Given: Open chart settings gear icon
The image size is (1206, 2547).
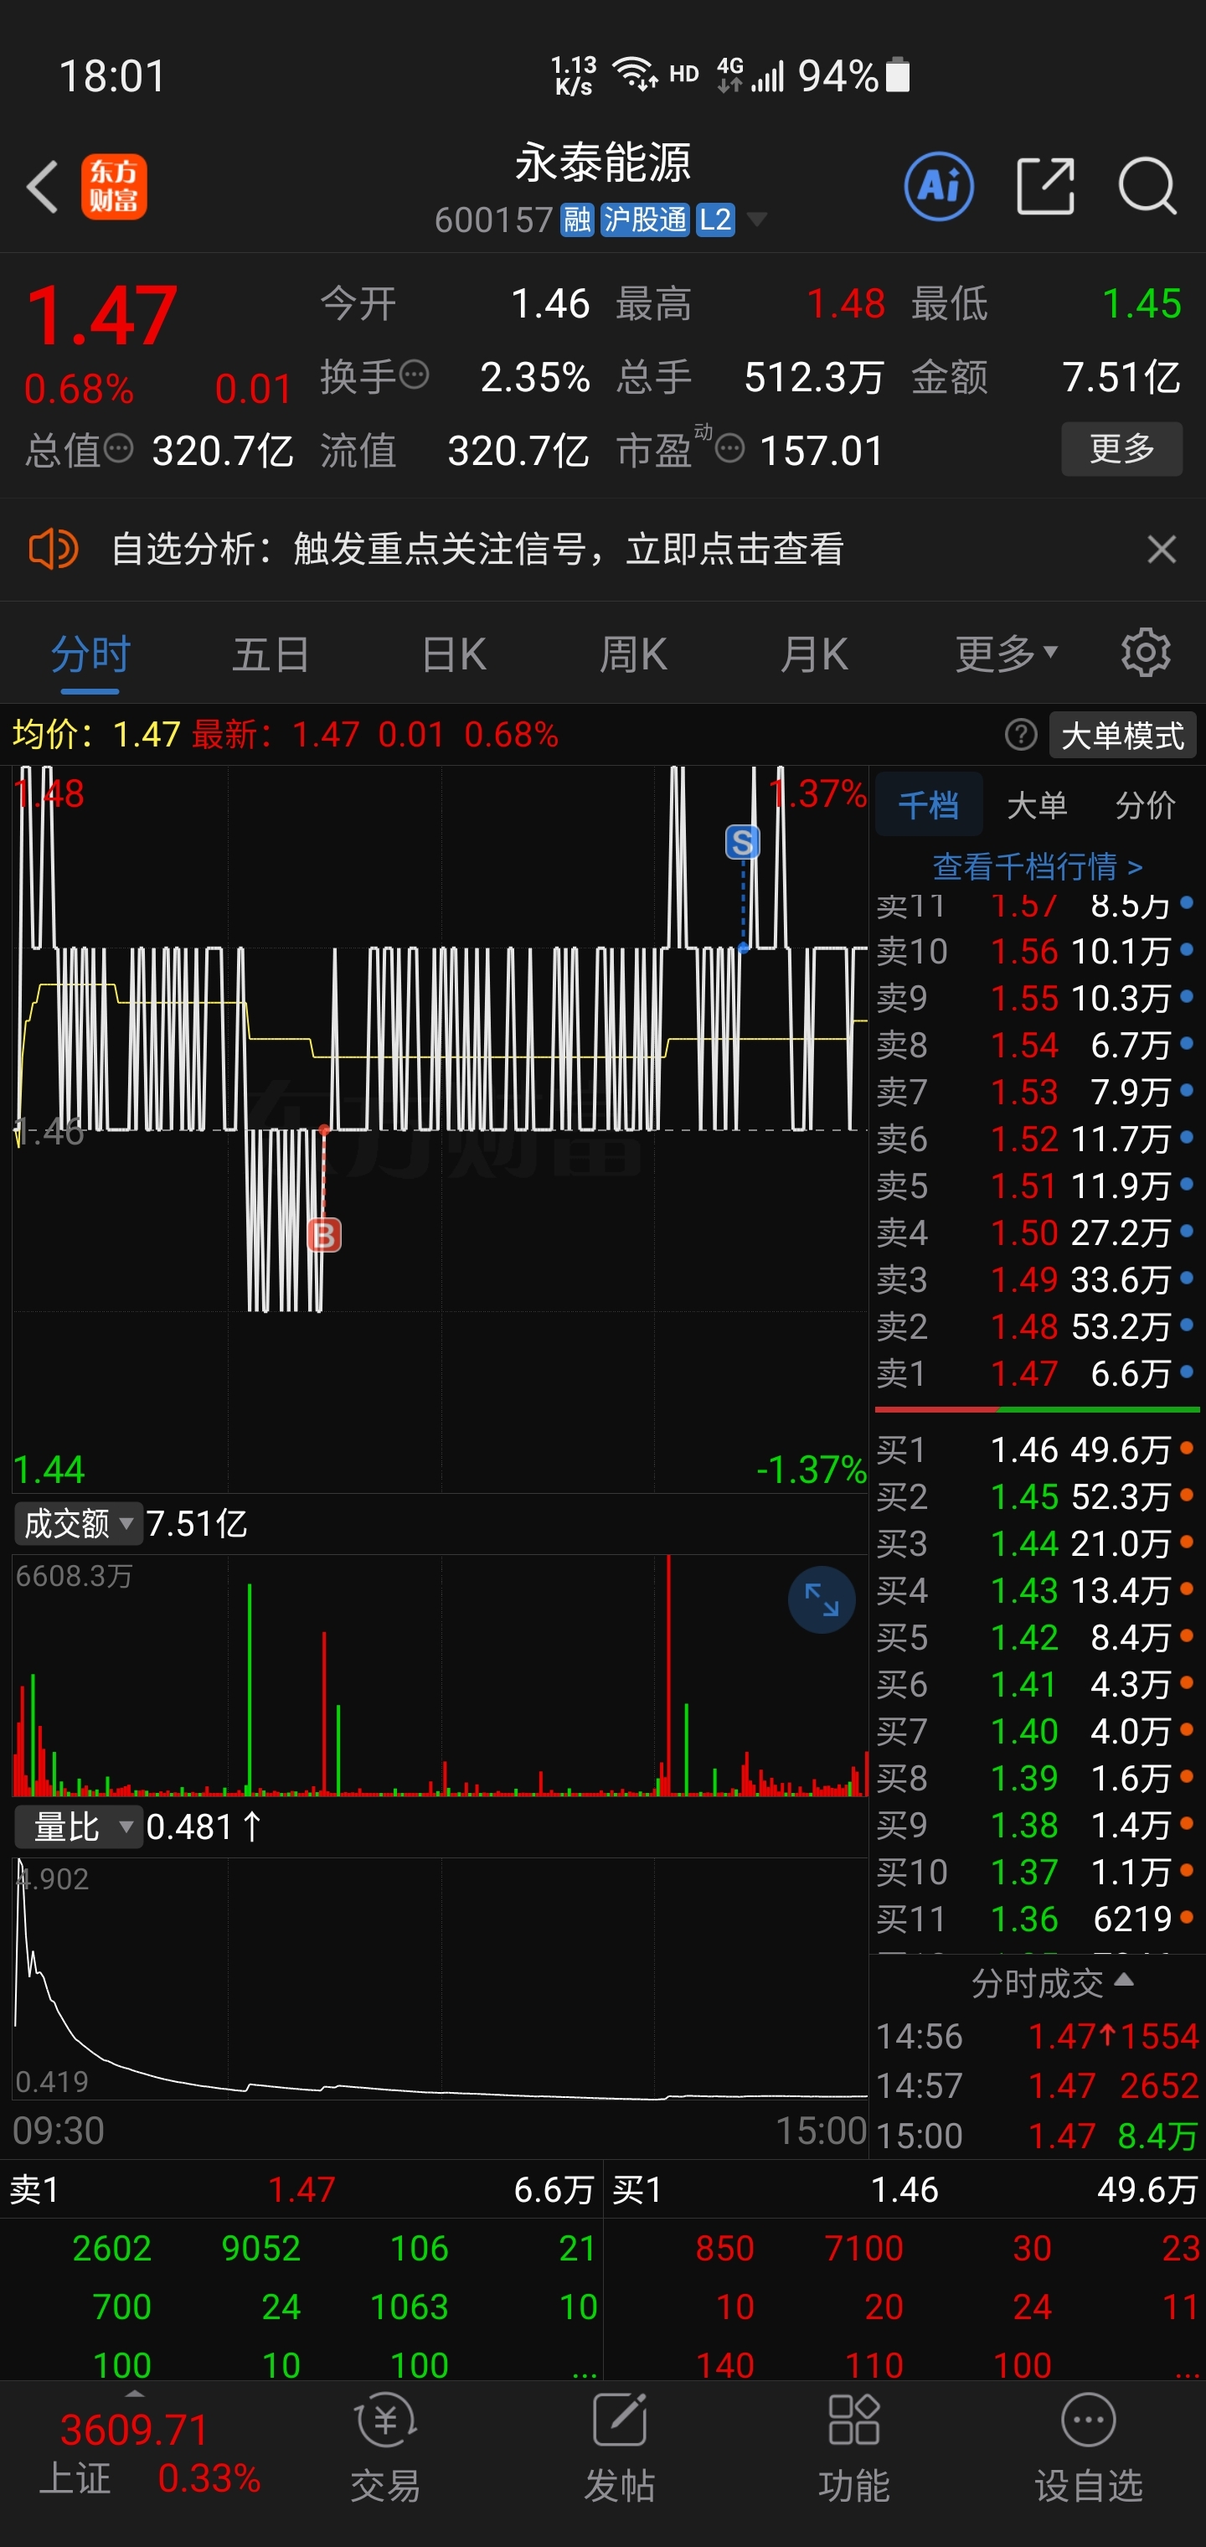Looking at the screenshot, I should [1146, 653].
